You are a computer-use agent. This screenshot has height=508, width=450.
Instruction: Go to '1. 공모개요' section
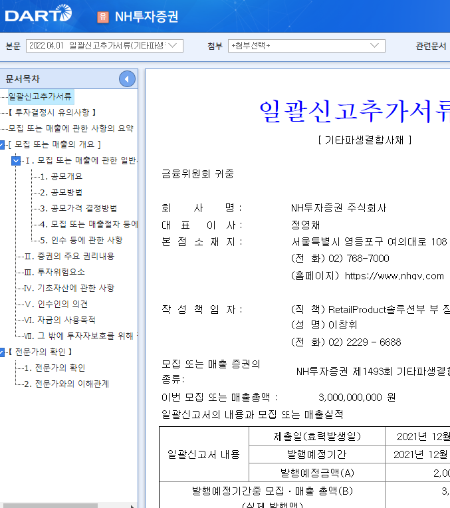tap(61, 176)
